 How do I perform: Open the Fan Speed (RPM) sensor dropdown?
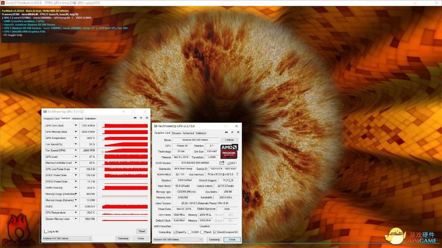[x=76, y=150]
